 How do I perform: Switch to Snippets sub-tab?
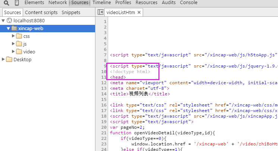tap(71, 13)
